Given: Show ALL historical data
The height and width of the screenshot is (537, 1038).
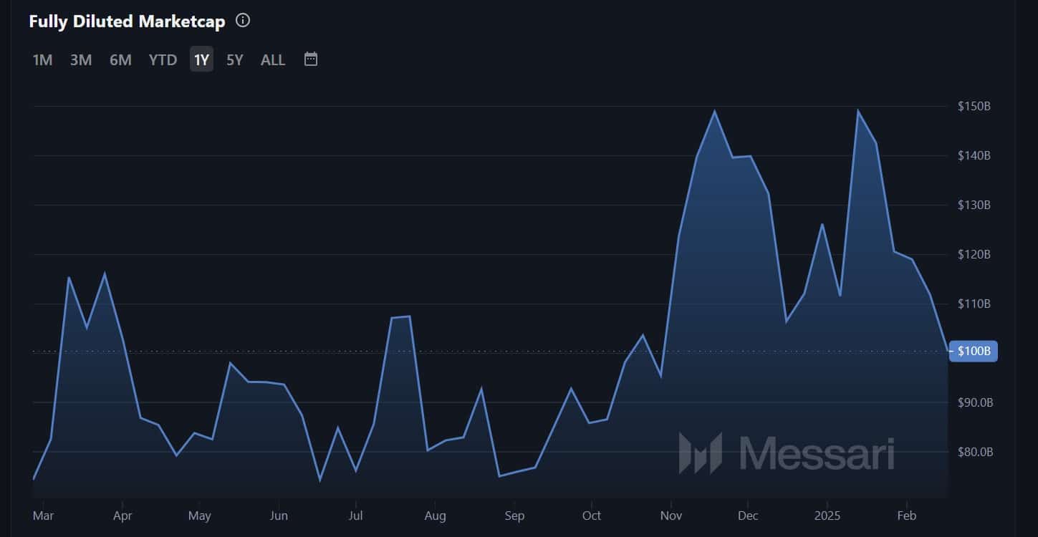Looking at the screenshot, I should tap(273, 60).
